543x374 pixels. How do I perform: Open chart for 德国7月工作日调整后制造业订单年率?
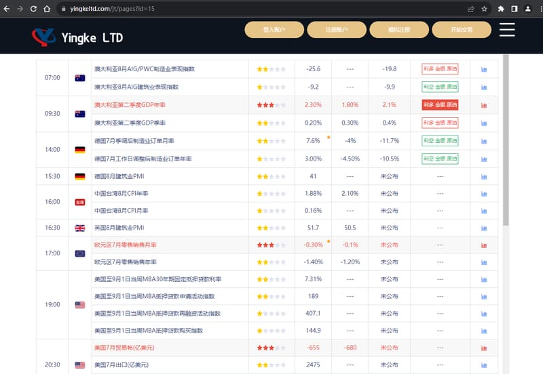(x=484, y=159)
